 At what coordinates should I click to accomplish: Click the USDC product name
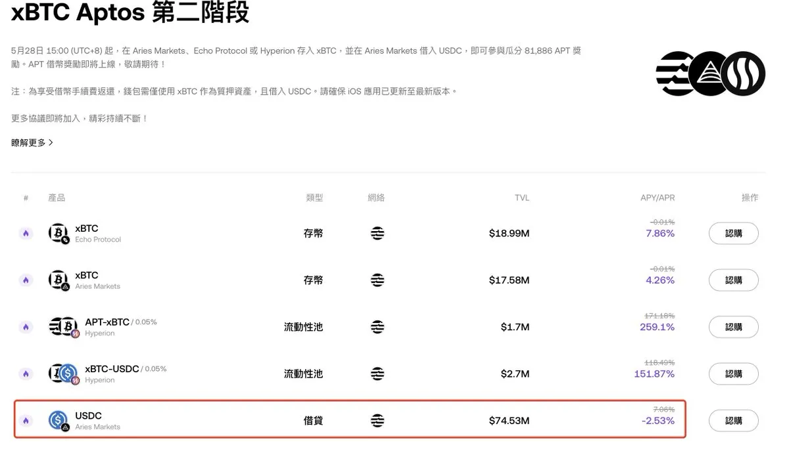(88, 416)
